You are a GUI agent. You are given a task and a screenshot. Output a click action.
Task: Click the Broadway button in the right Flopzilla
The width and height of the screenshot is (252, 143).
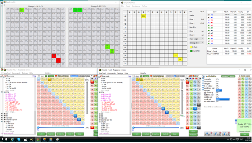tap(156, 134)
